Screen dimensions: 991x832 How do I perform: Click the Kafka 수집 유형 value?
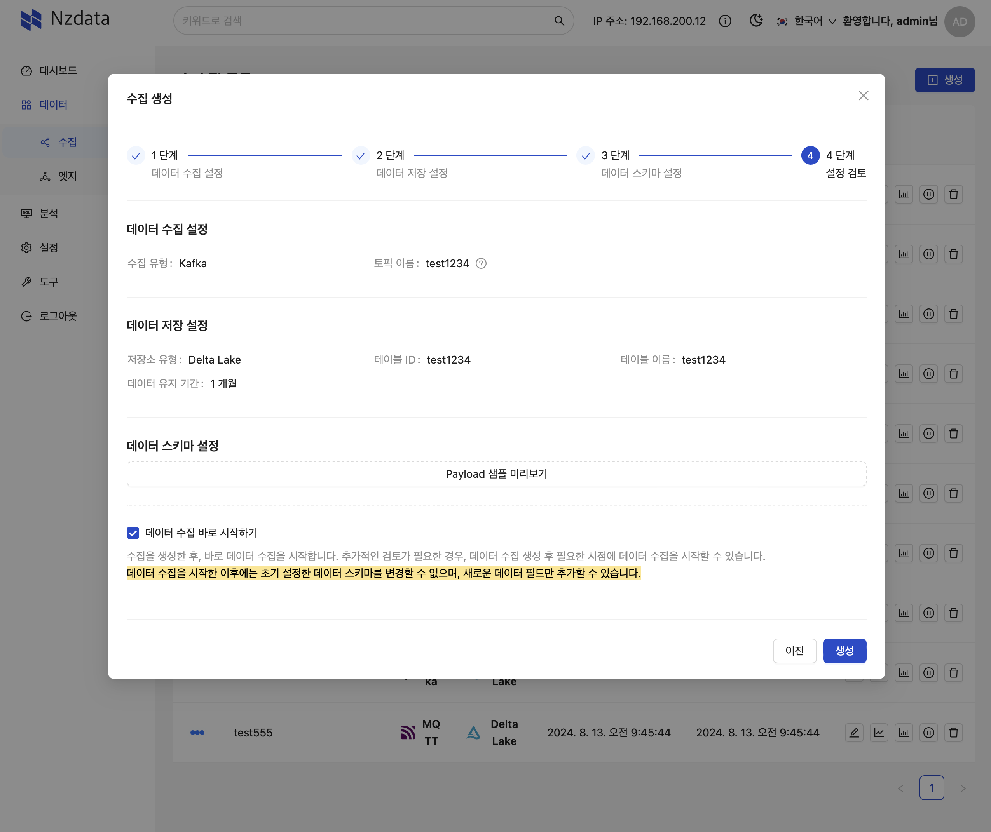point(193,264)
